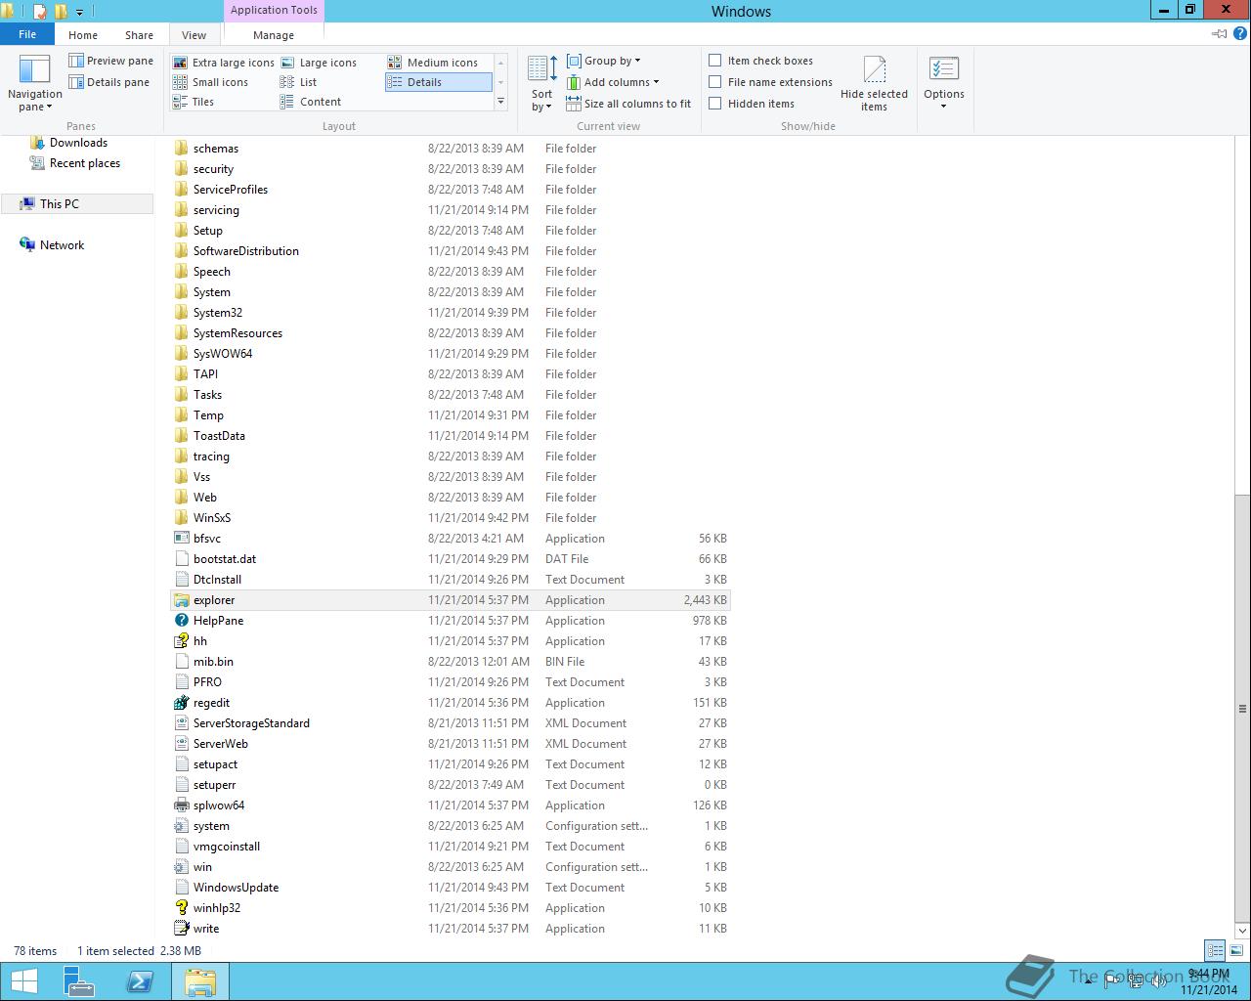Click File Explorer taskbar icon
The image size is (1251, 1001).
[x=200, y=981]
